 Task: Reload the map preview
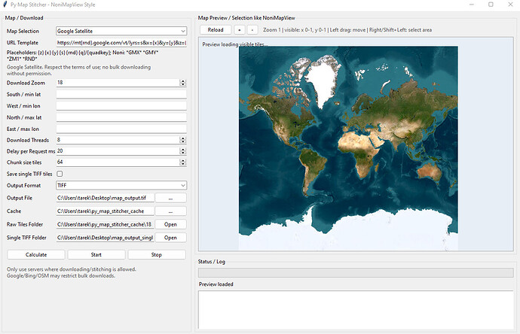pyautogui.click(x=216, y=30)
